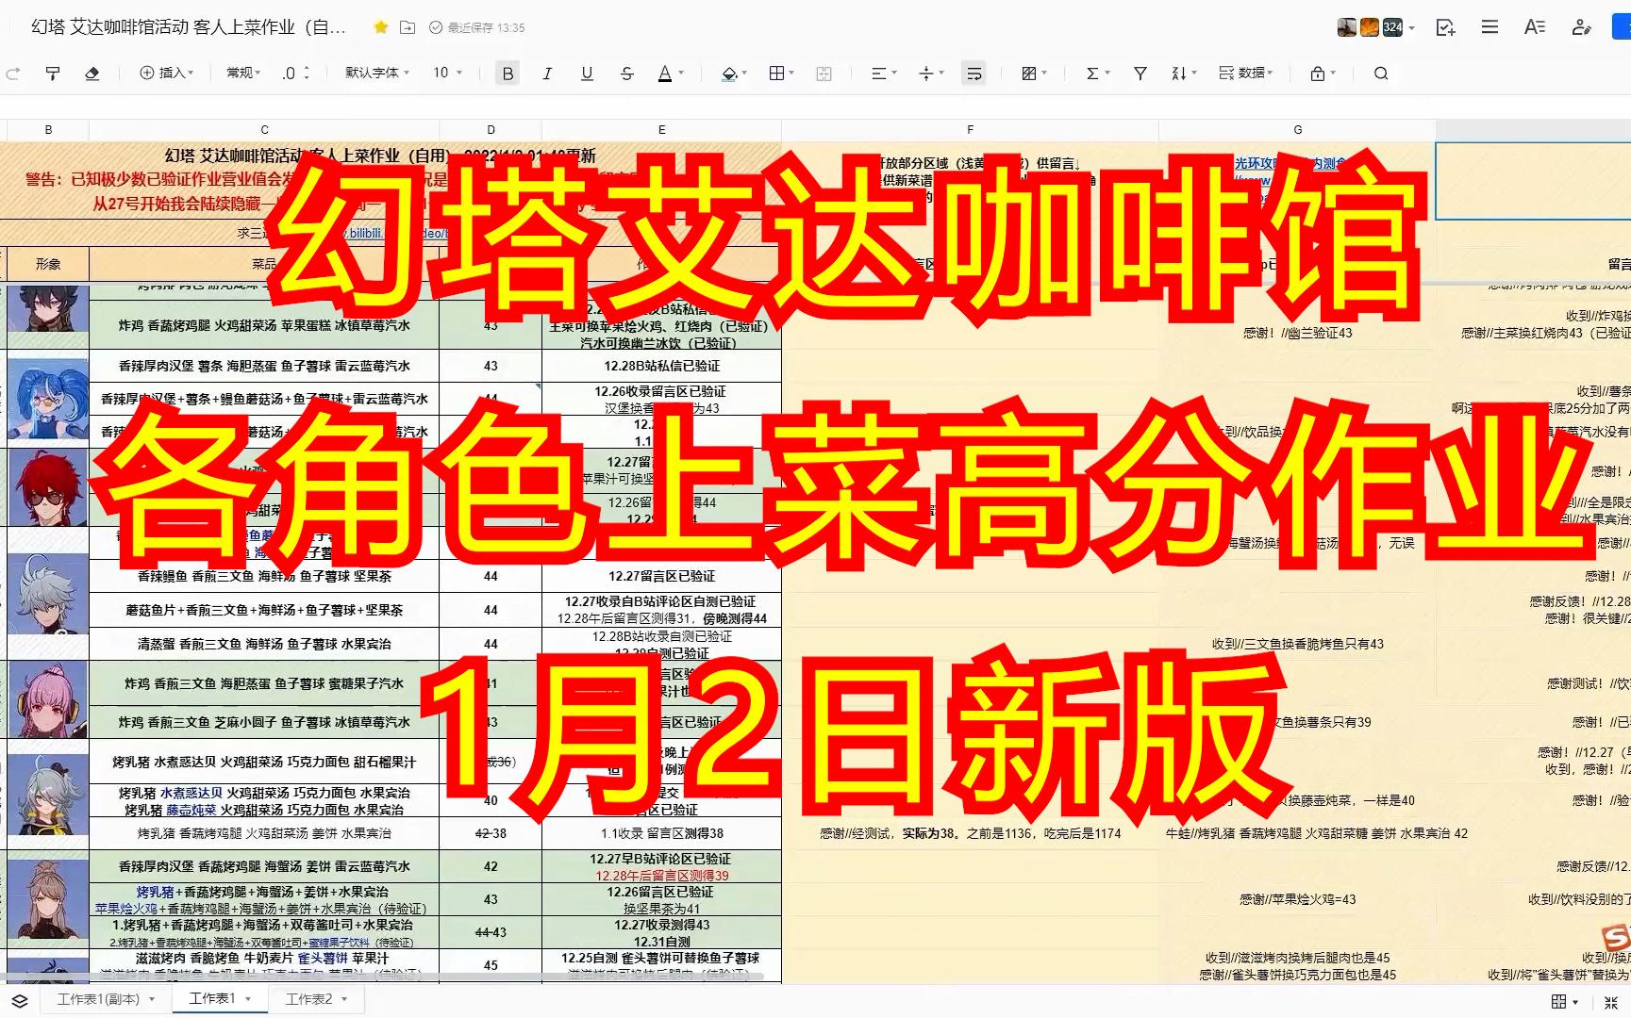Screen dimensions: 1631x1018
Task: Apply the fill color bucket
Action: coord(728,74)
